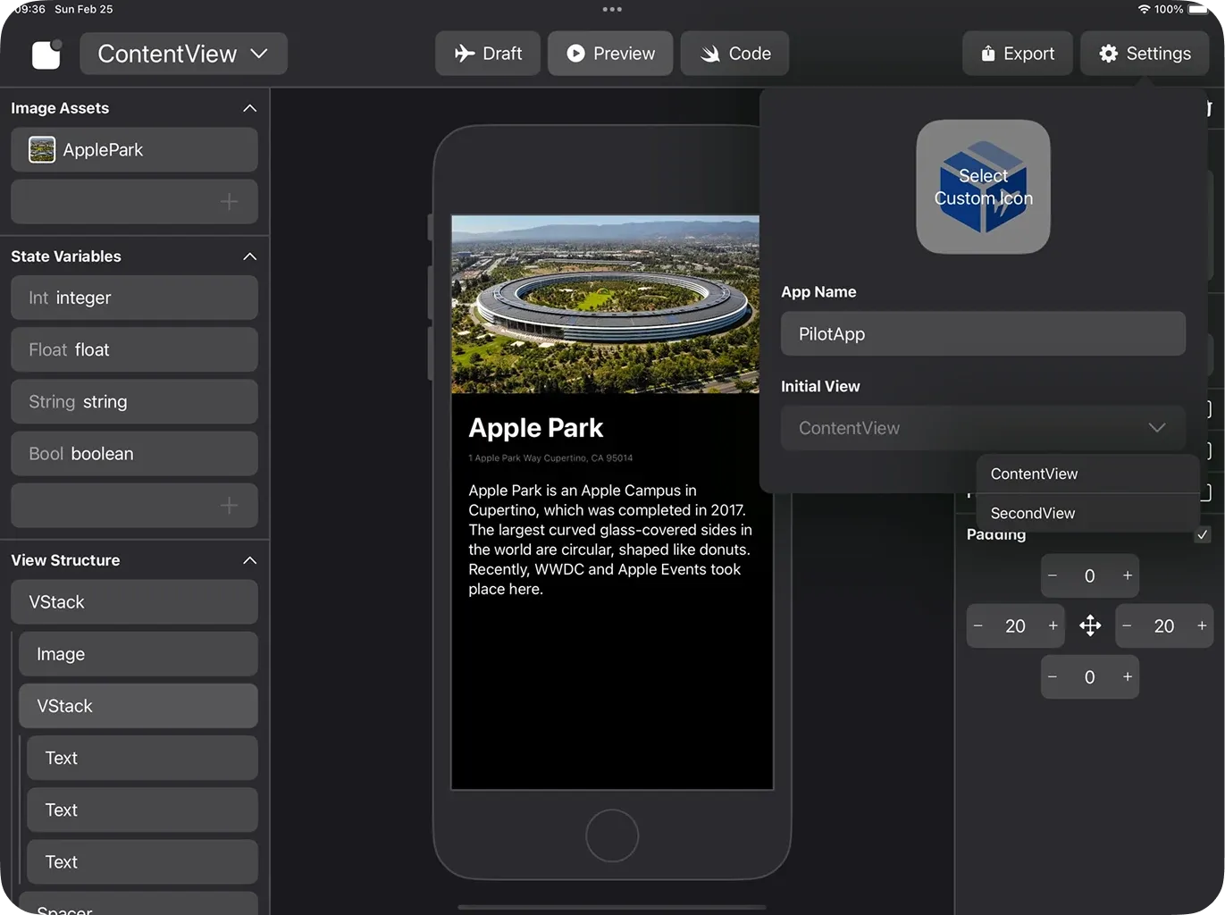Image resolution: width=1225 pixels, height=915 pixels.
Task: Select the nested VStack row
Action: [138, 706]
